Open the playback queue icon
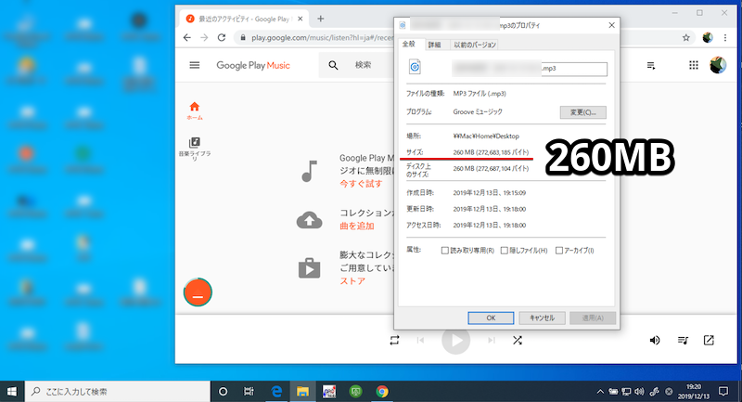Screen dimensions: 742x402 click(x=683, y=341)
